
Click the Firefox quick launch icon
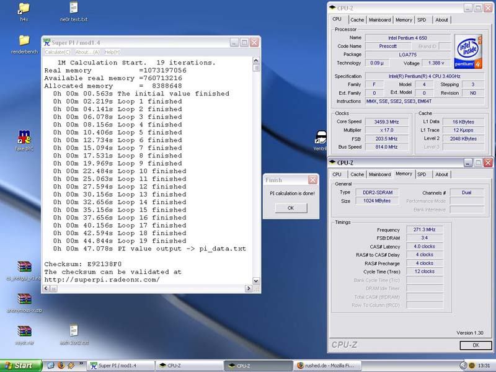coord(61,366)
